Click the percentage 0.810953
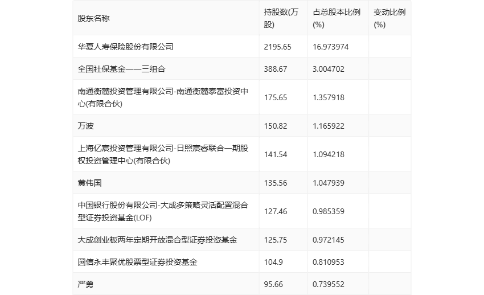The image size is (484, 295). pos(329,262)
